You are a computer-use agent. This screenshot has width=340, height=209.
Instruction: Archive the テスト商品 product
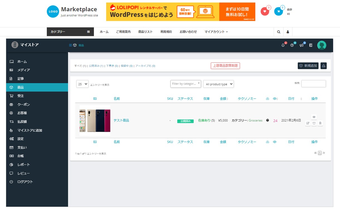tap(314, 123)
